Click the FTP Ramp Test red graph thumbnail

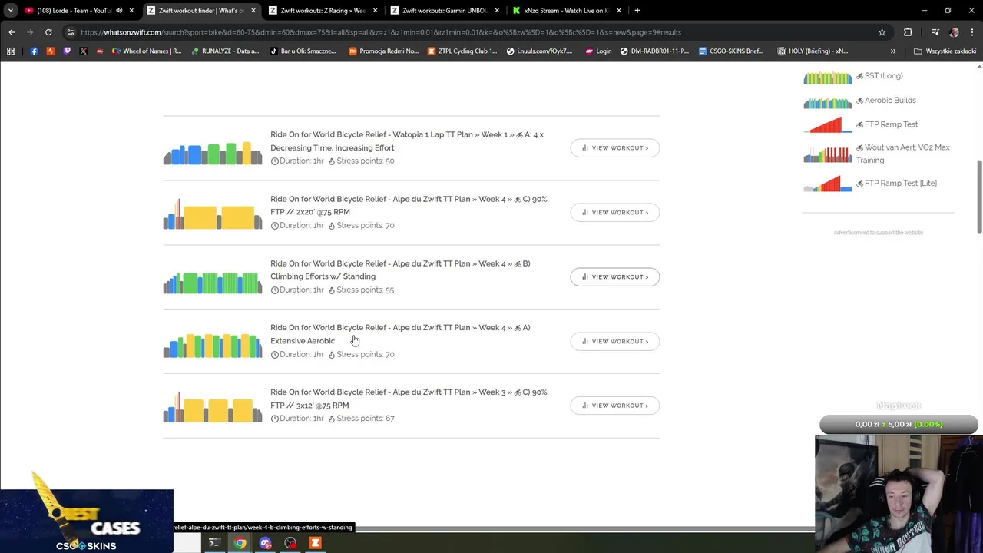pyautogui.click(x=828, y=125)
